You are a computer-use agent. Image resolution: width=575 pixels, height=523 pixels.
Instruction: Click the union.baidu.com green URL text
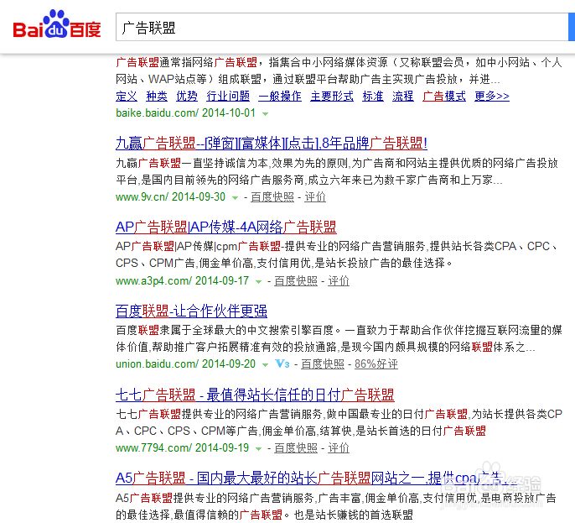click(185, 364)
